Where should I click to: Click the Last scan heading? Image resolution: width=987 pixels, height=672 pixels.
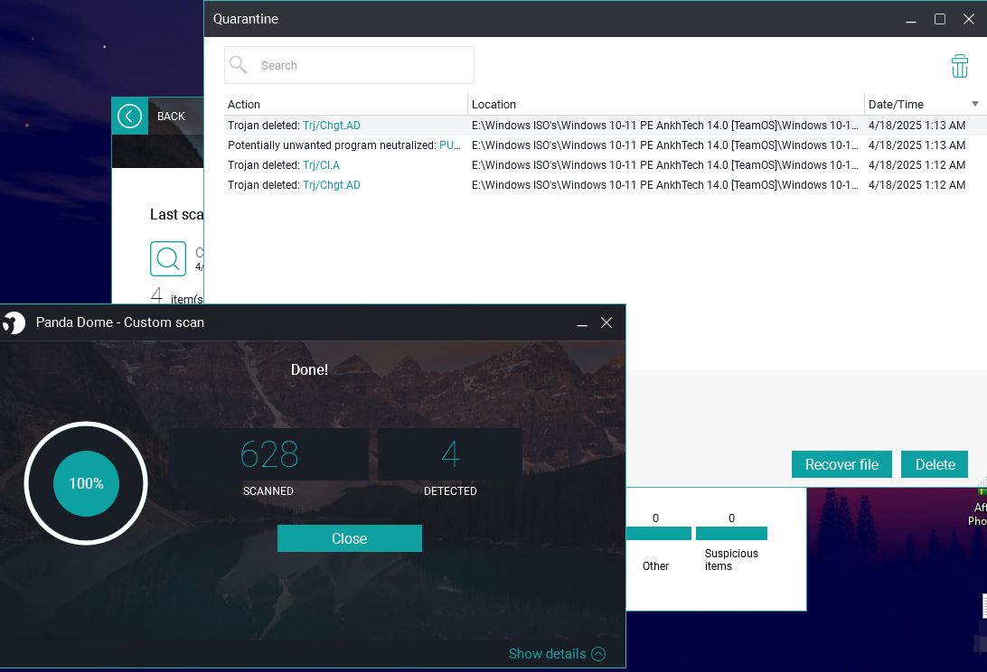[177, 215]
